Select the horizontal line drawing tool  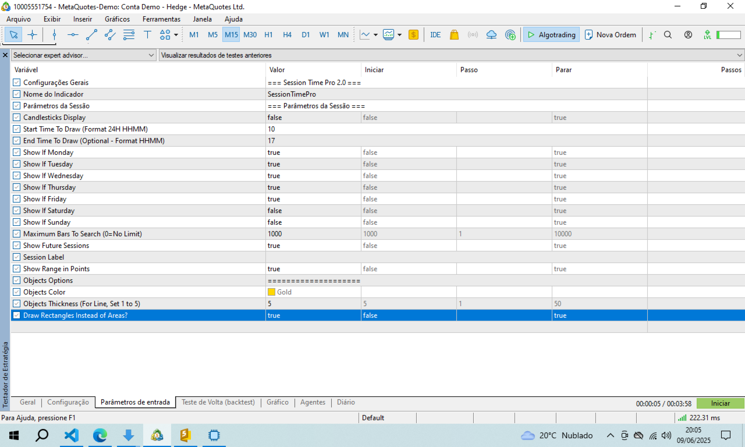tap(73, 35)
